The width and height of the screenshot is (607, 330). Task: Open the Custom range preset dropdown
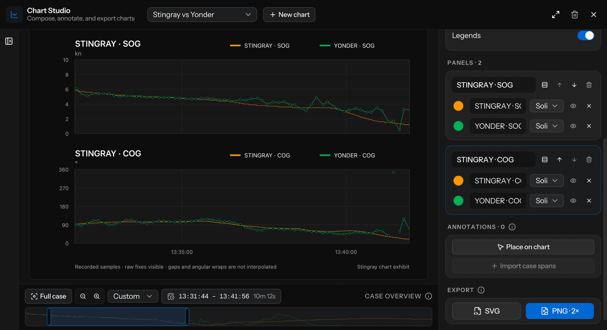pos(133,296)
